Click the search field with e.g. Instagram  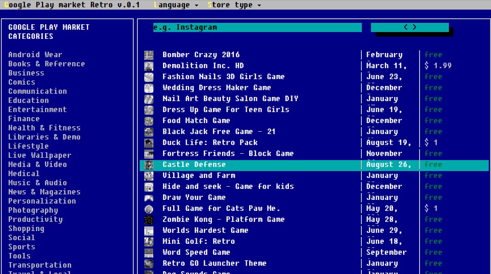point(257,27)
